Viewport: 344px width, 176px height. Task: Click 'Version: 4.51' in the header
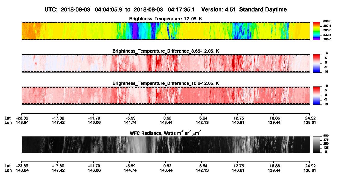click(218, 9)
